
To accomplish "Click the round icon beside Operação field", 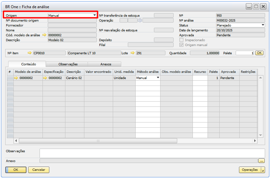I will (140, 20).
